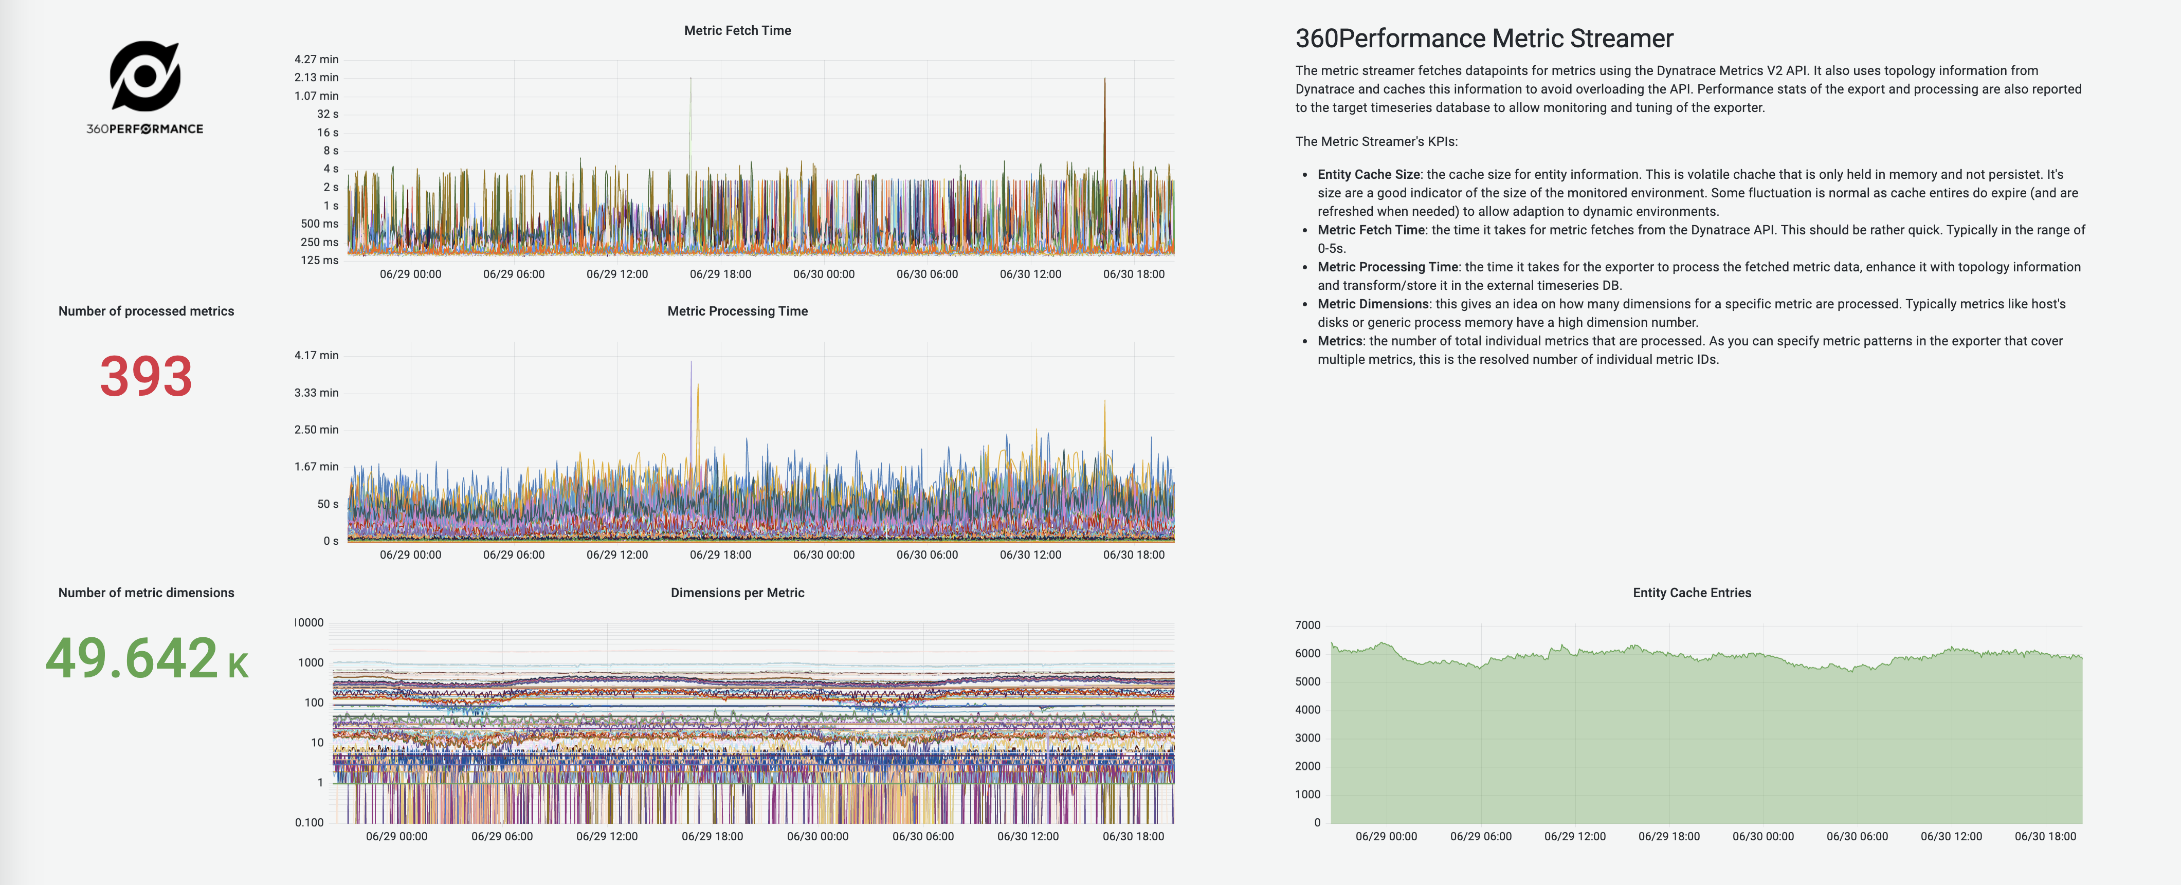
Task: Open the Number of processed metrics title
Action: pyautogui.click(x=147, y=311)
